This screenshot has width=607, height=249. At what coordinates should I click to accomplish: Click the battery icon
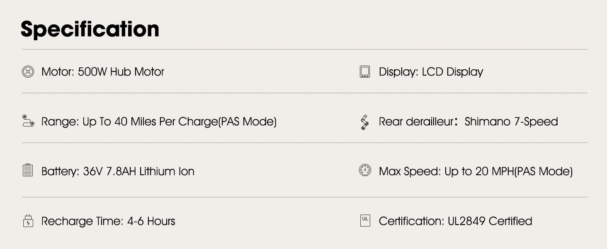[28, 171]
